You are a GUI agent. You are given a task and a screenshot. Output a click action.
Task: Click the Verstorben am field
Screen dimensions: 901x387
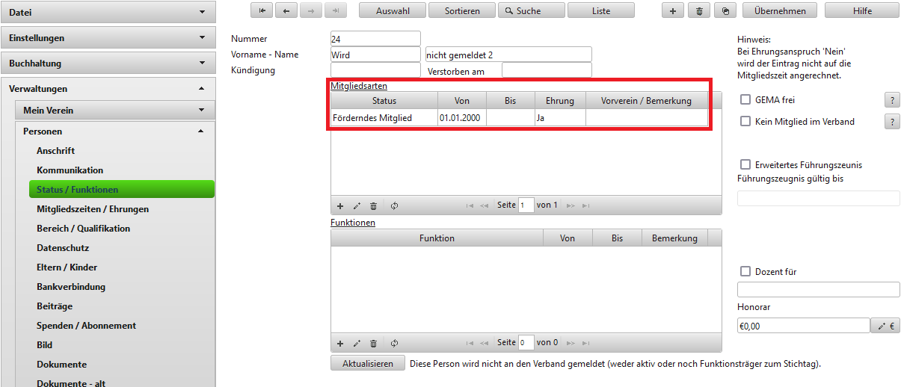coord(547,70)
